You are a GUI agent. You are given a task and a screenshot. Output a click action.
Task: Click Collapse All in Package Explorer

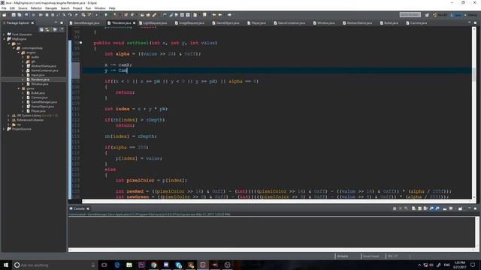(41, 29)
